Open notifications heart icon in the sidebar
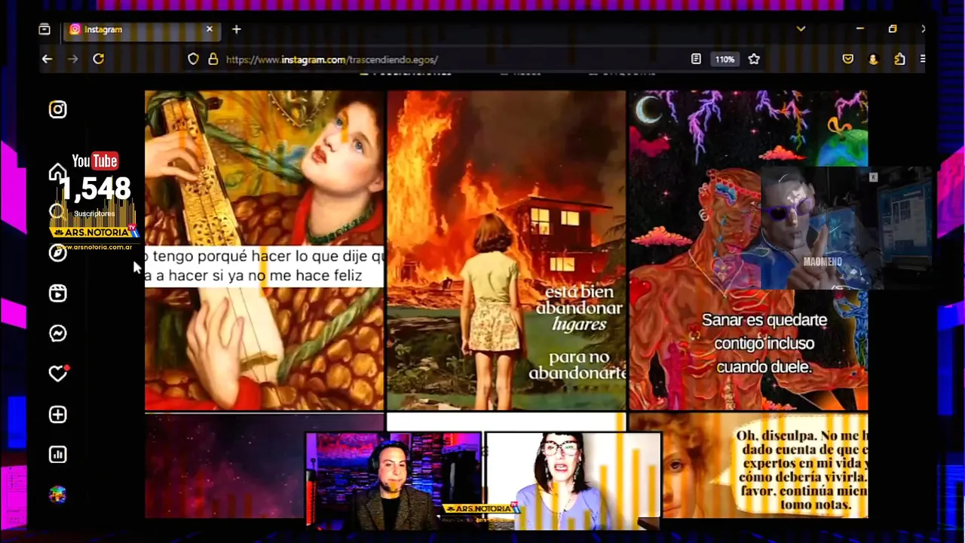The width and height of the screenshot is (965, 543). [58, 373]
